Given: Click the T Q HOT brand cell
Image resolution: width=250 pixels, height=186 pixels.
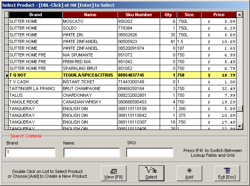Looking at the screenshot, I should coord(35,75).
